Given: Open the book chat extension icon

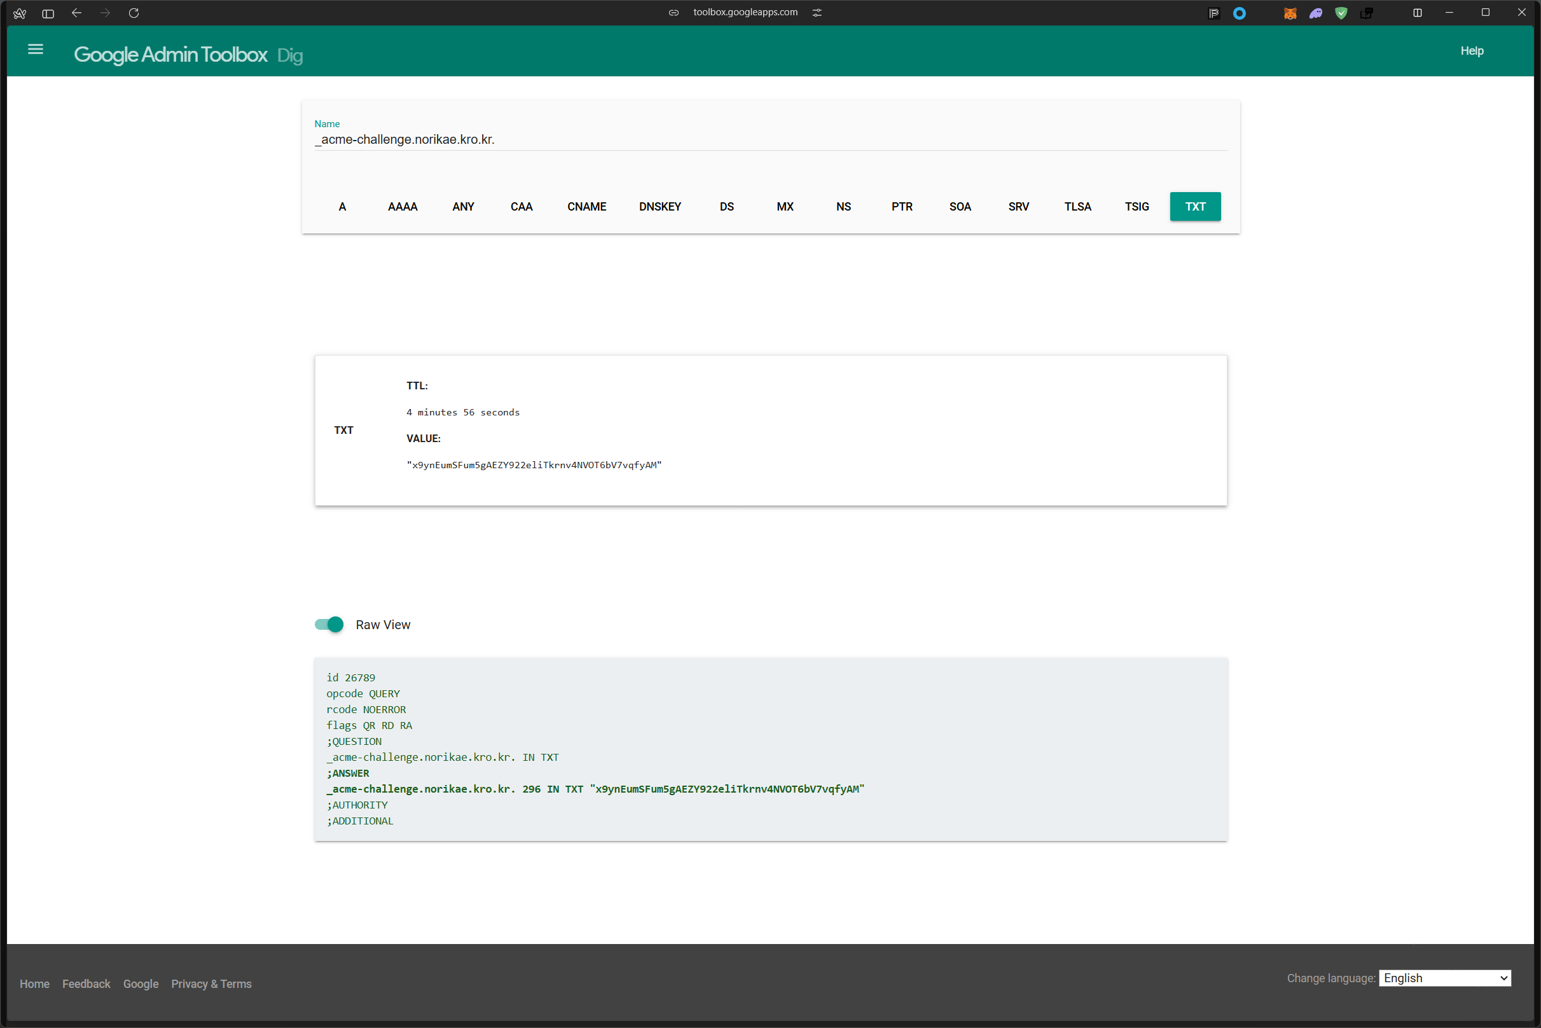Looking at the screenshot, I should pyautogui.click(x=1367, y=13).
